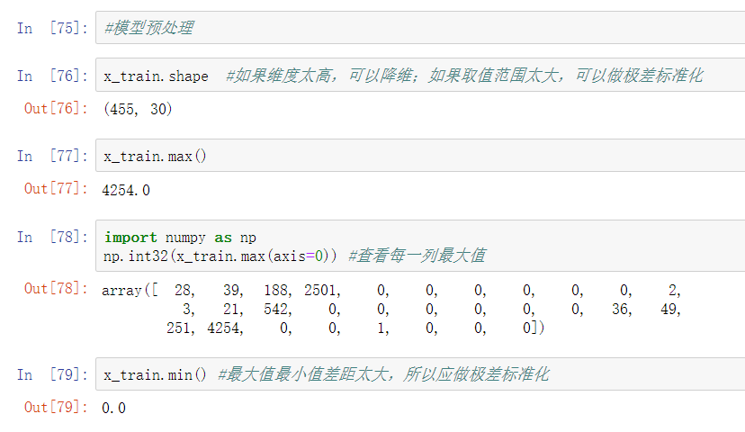Select the x_train.shape code cell

[x=420, y=75]
